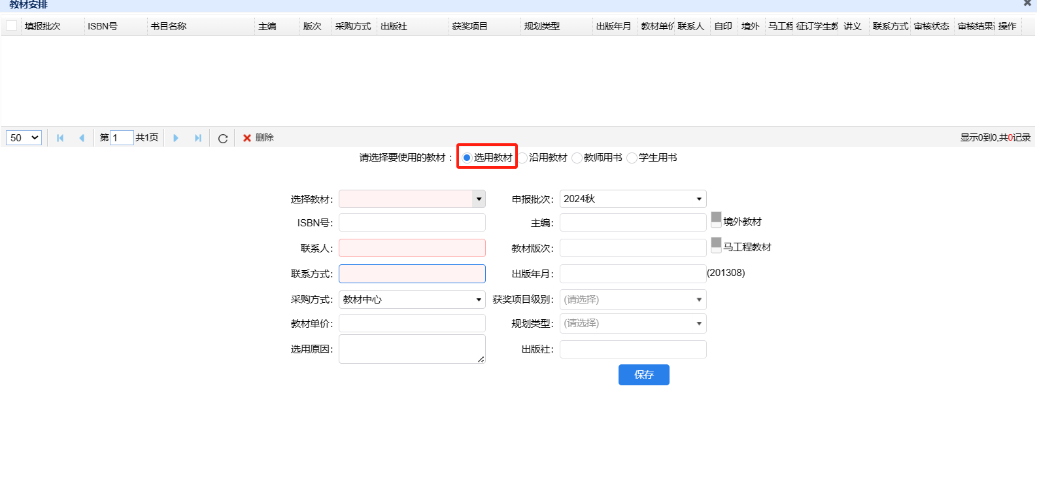Change the page size dropdown from 50
This screenshot has width=1037, height=488.
point(24,138)
